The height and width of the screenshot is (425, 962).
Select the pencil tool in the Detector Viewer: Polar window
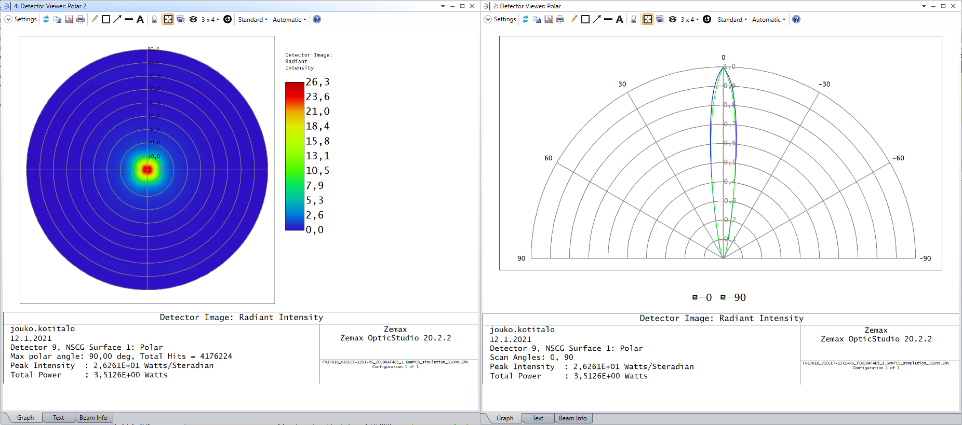(574, 19)
